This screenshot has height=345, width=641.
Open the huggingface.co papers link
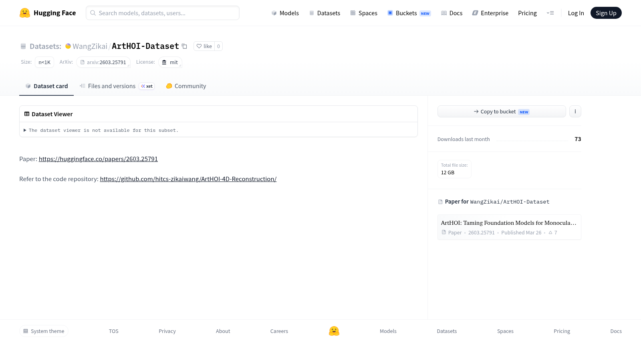98,159
